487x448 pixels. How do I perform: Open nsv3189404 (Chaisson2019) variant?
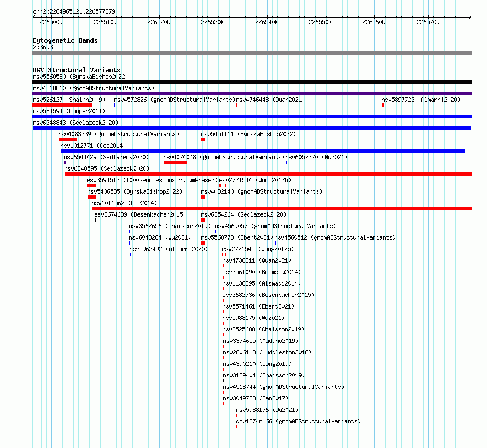coord(264,375)
